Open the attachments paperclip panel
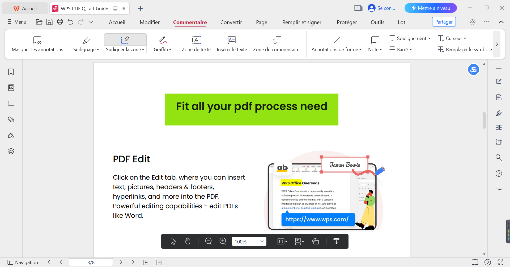 point(11,119)
